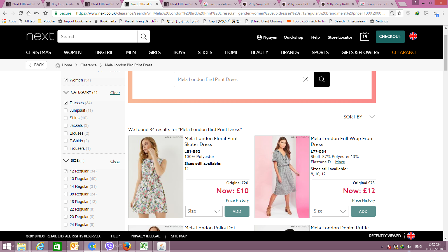Collapse the CATEGORY filter section
Viewport: 448px width, 252px height.
coord(66,92)
